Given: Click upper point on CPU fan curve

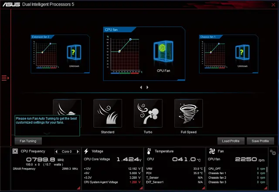Looking at the screenshot, I should pyautogui.click(x=130, y=39).
